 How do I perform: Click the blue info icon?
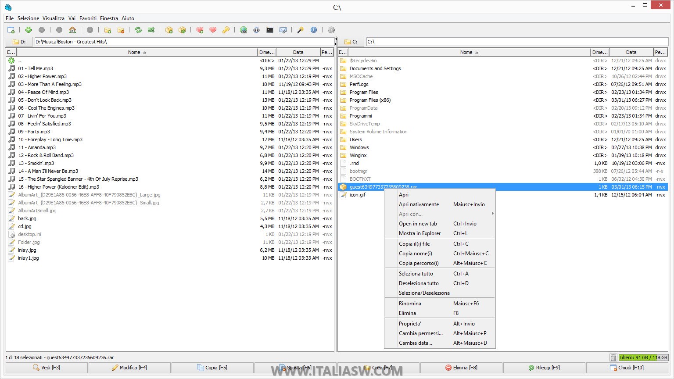click(314, 30)
